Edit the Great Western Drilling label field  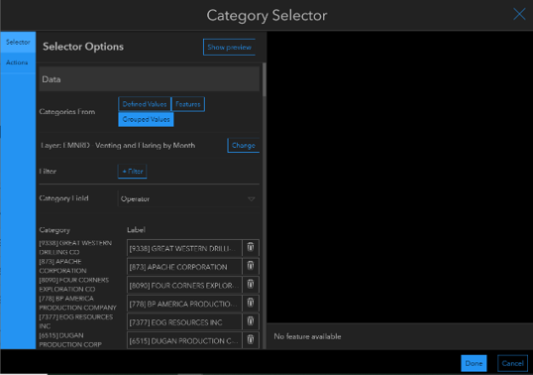tap(184, 248)
